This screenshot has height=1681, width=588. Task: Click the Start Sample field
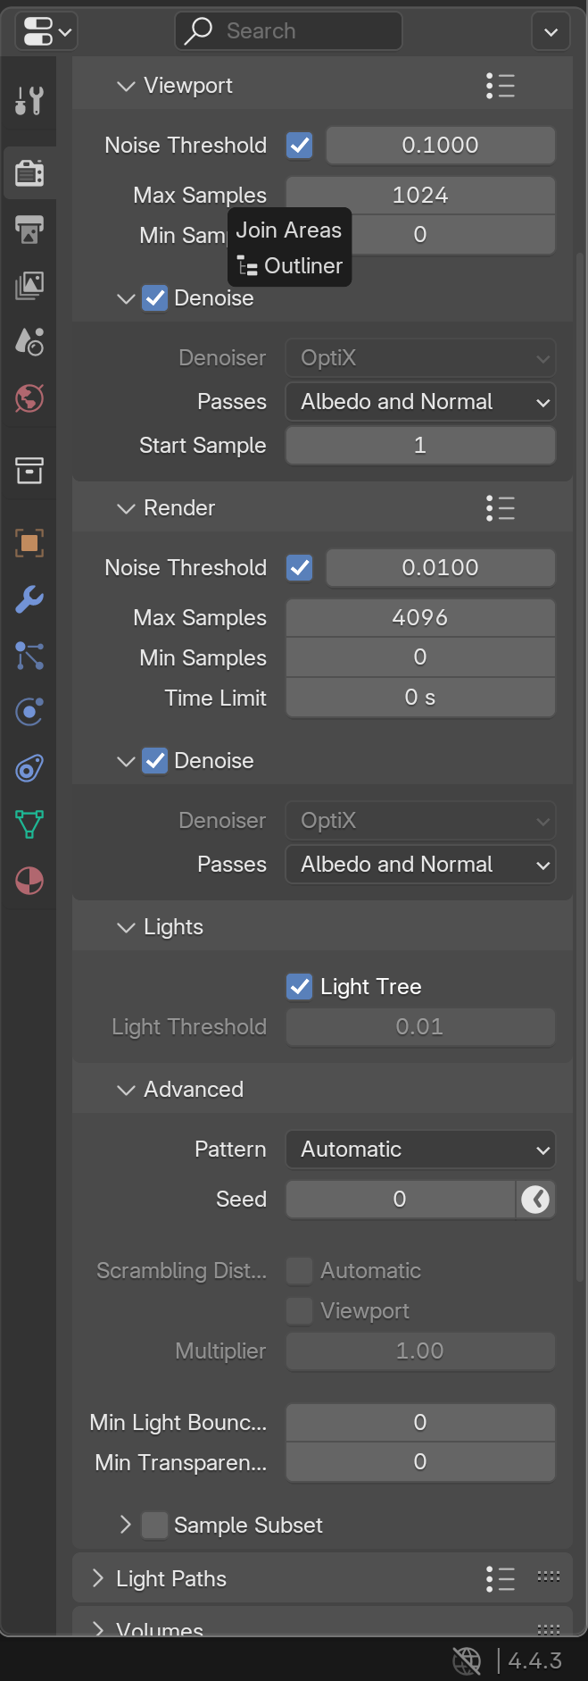coord(420,446)
